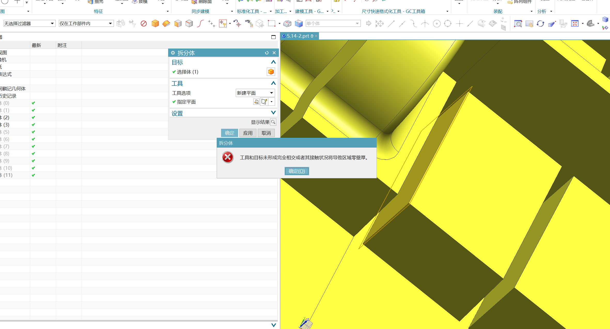The width and height of the screenshot is (610, 329).
Task: Confirm the error with 确定(O) button
Action: [x=297, y=171]
